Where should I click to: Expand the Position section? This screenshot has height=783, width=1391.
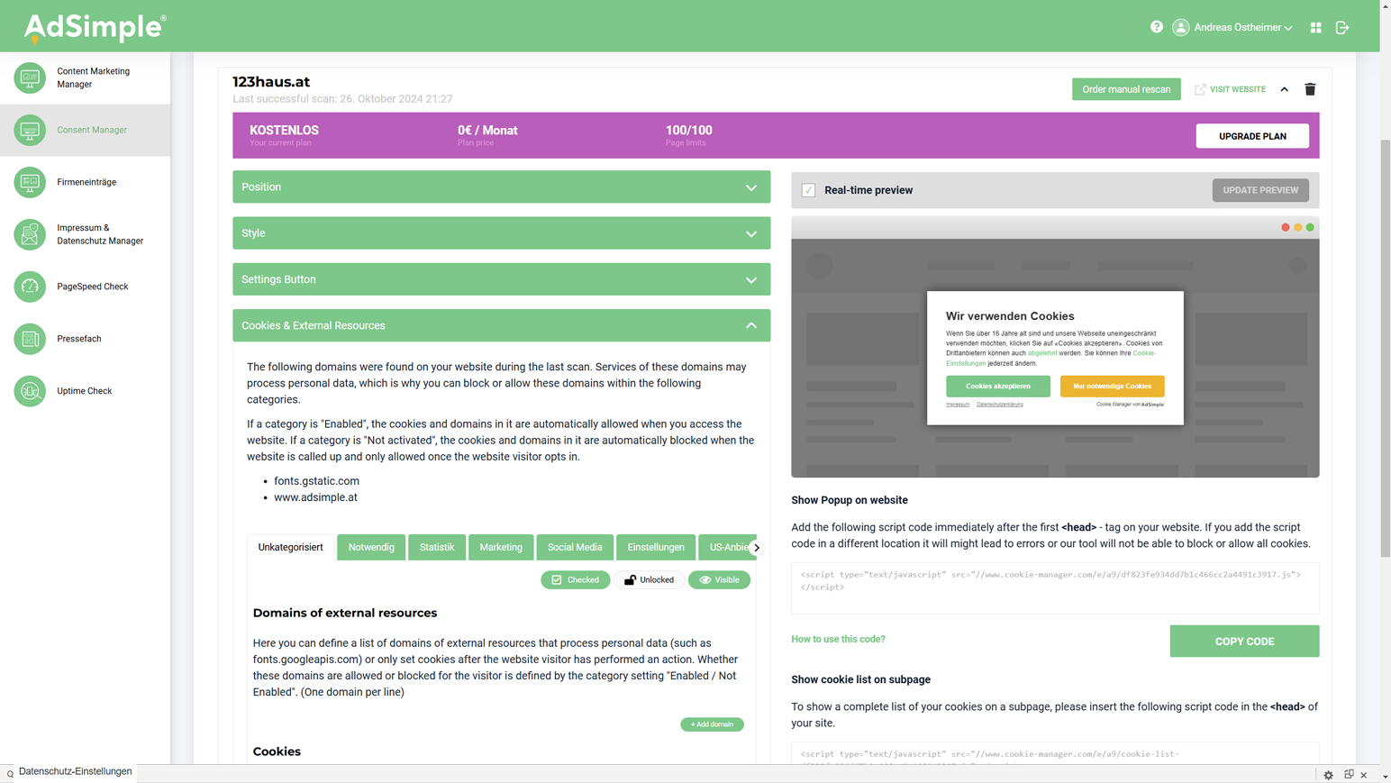(x=501, y=187)
